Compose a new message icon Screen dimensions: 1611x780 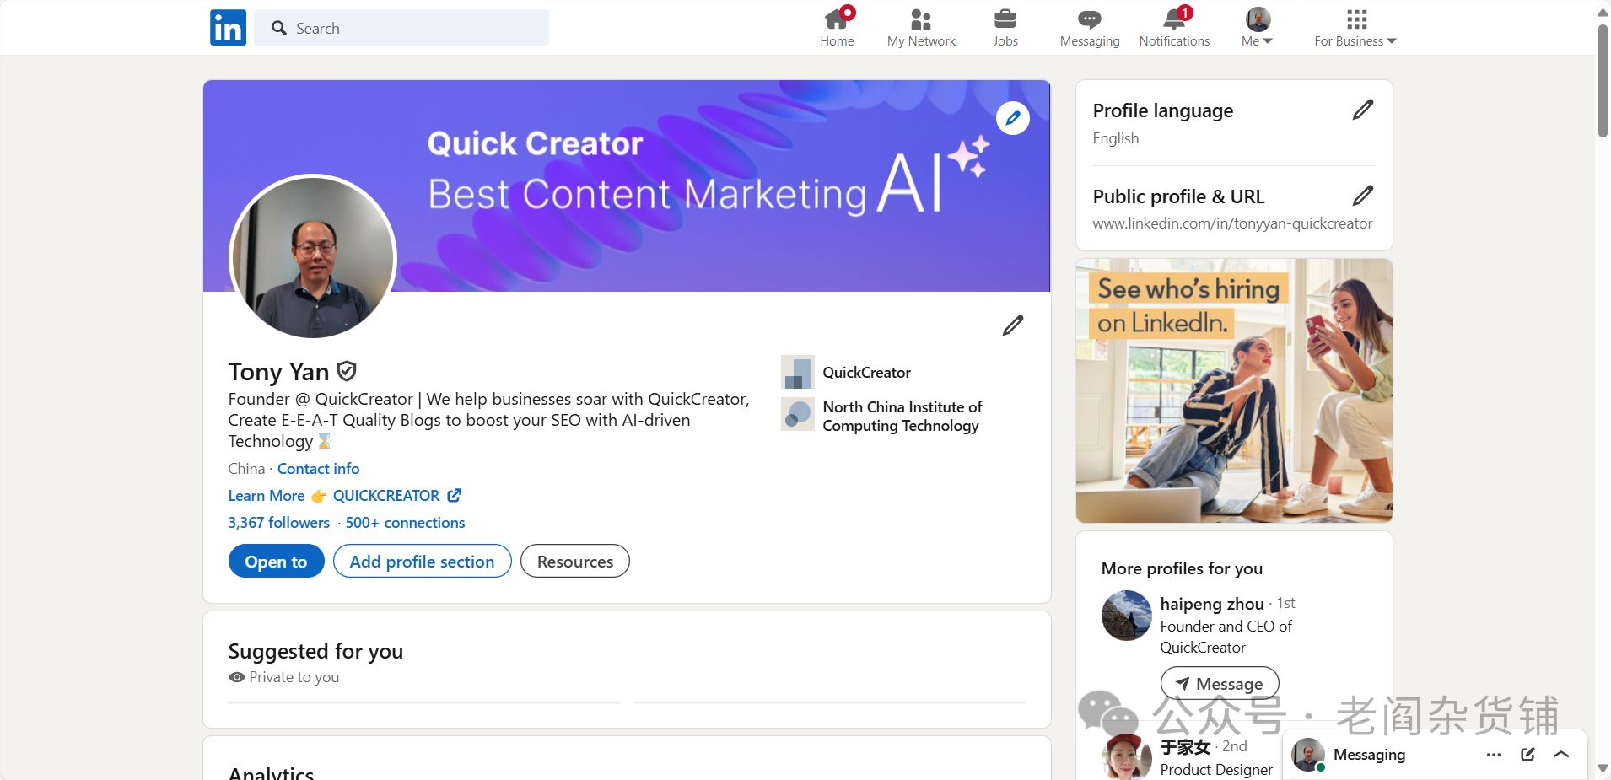point(1527,755)
